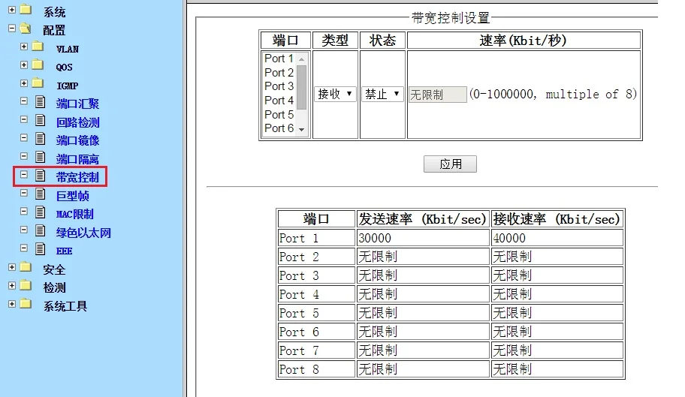
Task: Open the 带宽控制 page
Action: (x=78, y=178)
